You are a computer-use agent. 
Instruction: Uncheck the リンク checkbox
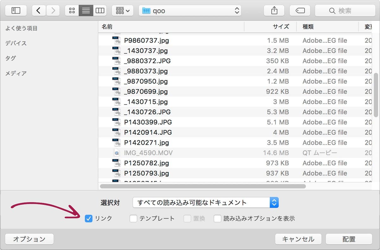(x=89, y=218)
